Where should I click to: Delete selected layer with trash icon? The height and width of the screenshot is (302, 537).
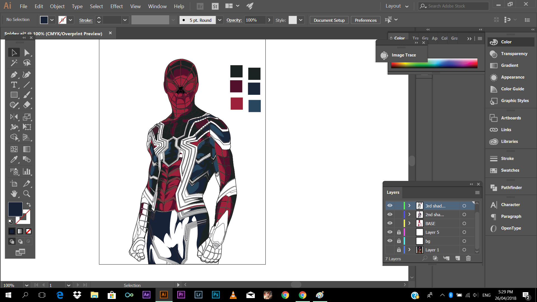(x=468, y=258)
